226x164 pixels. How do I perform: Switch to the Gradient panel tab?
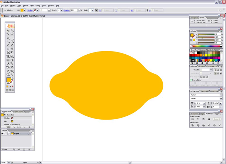click(x=202, y=66)
